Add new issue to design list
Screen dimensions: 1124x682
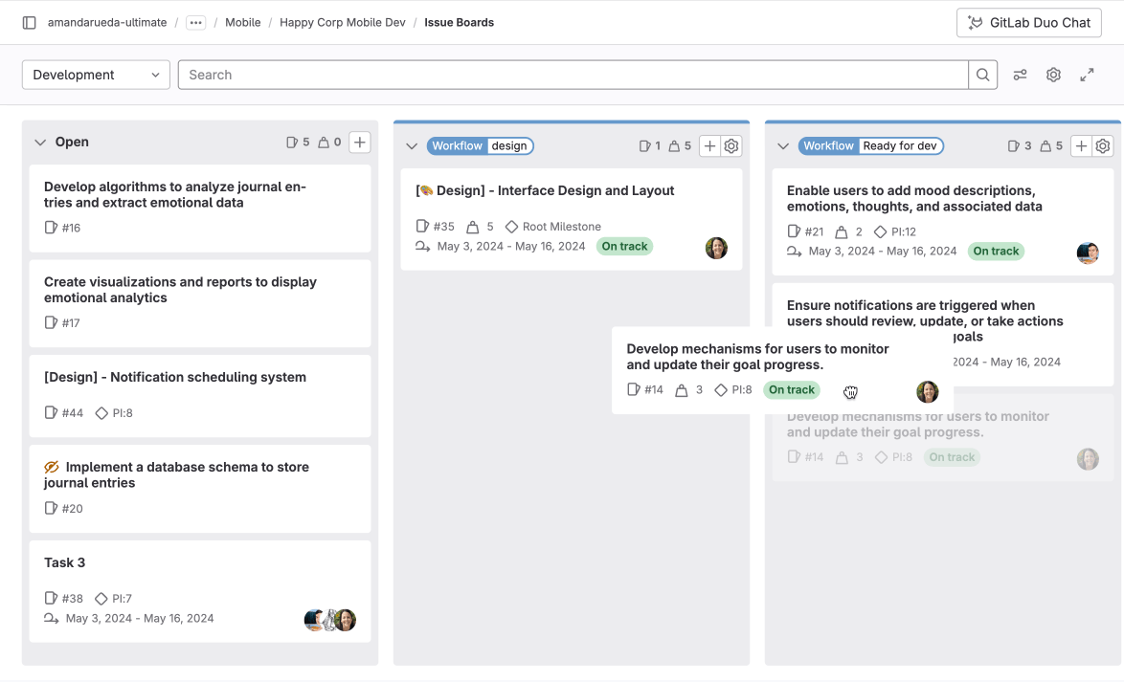[709, 146]
